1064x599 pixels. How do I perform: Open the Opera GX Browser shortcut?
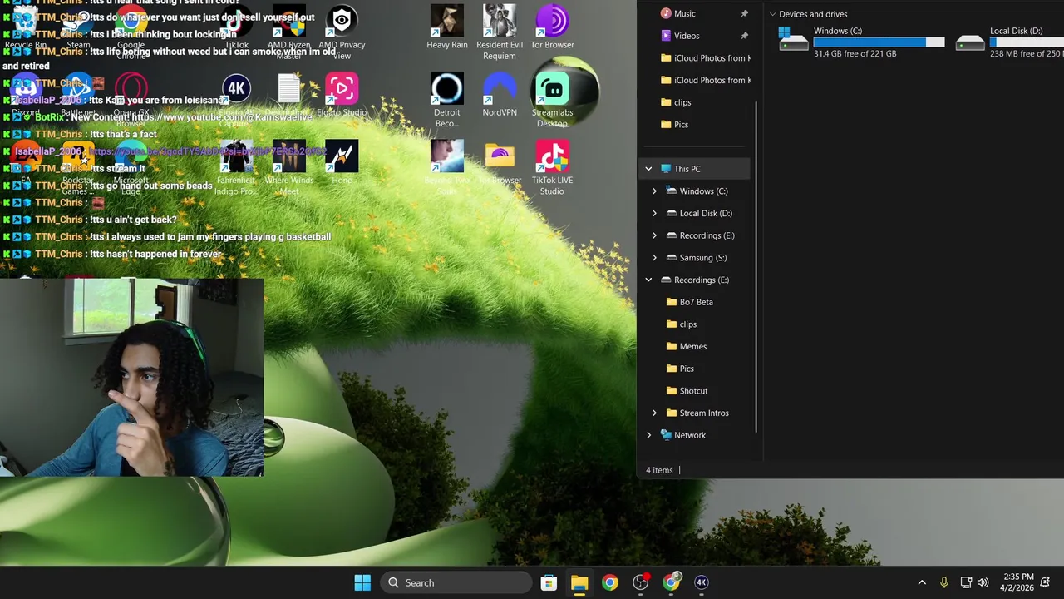point(131,100)
